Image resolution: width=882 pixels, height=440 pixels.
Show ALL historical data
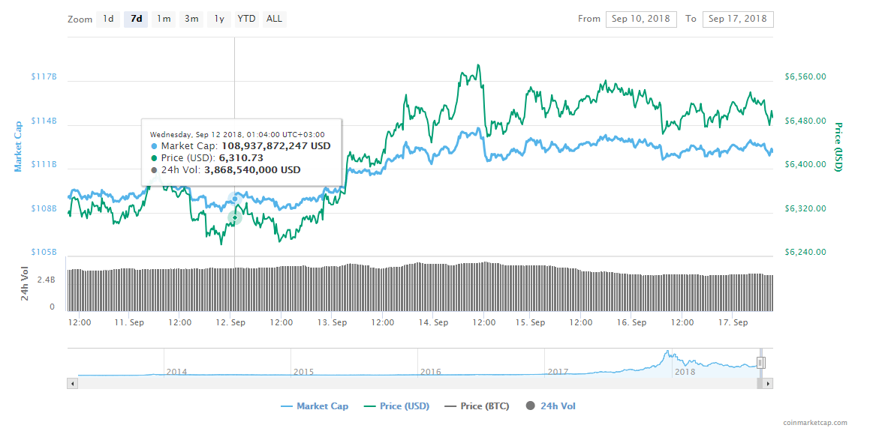click(x=275, y=19)
